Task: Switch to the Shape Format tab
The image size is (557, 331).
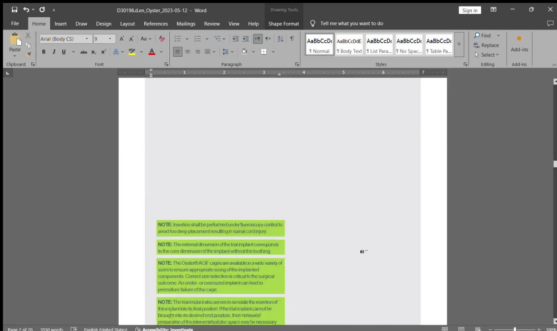Action: coord(284,24)
